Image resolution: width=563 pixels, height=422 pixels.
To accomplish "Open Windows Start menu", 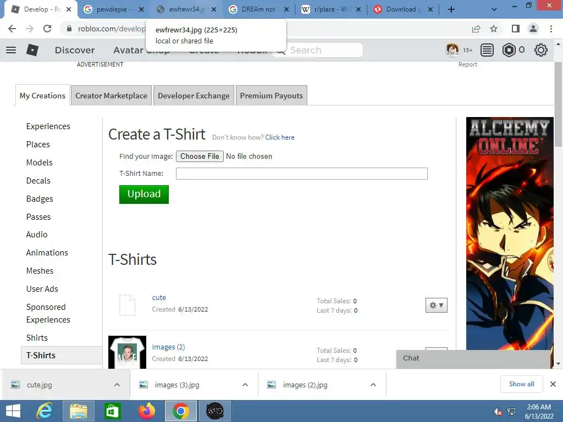I will tap(13, 411).
